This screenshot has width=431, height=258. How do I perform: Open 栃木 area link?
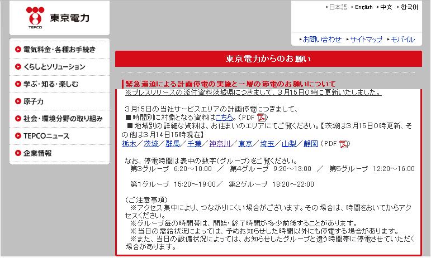coord(129,144)
